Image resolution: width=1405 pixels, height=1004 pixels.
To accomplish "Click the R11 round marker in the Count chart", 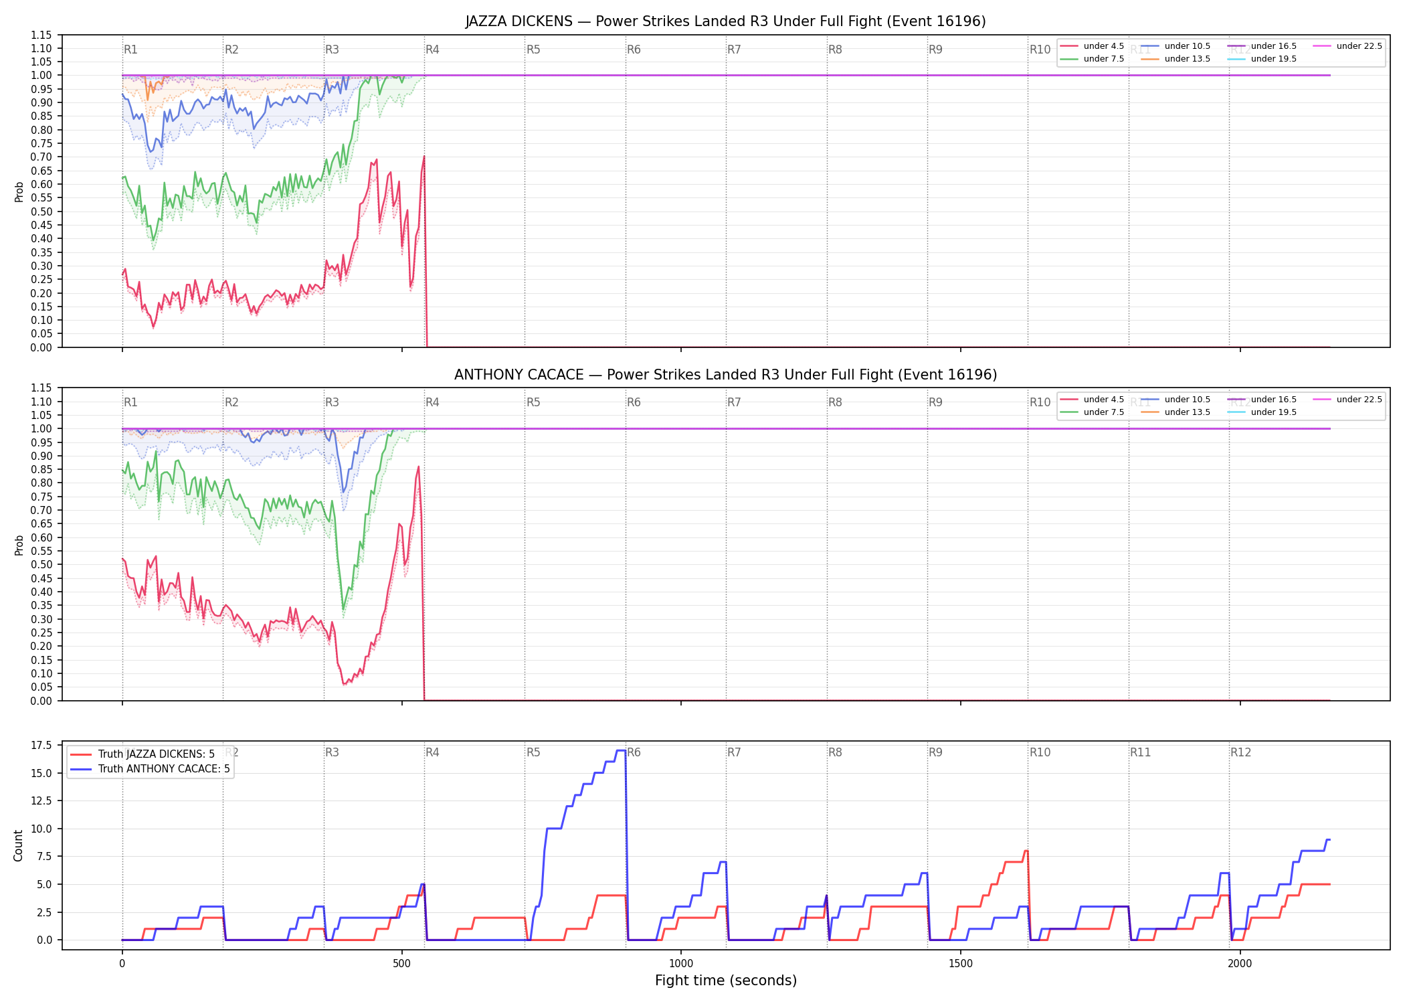I will pyautogui.click(x=1141, y=752).
